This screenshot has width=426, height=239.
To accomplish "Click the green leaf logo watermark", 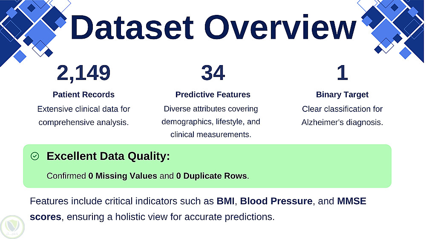I will [x=12, y=226].
